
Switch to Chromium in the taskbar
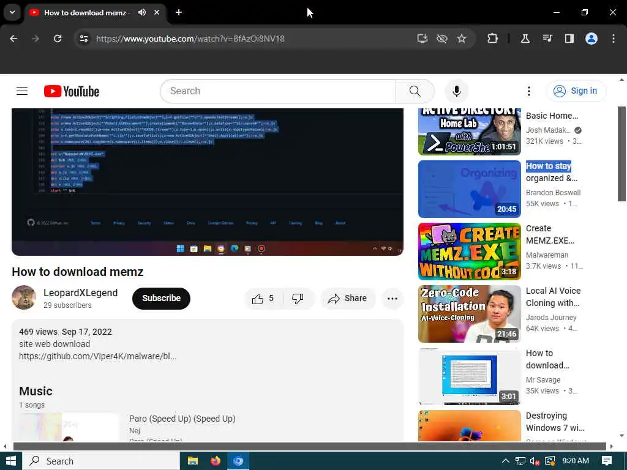point(238,461)
